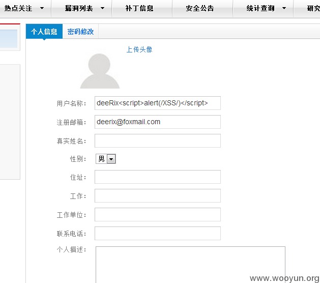Image resolution: width=320 pixels, height=283 pixels.
Task: Click the 住址 input field
Action: (158, 177)
